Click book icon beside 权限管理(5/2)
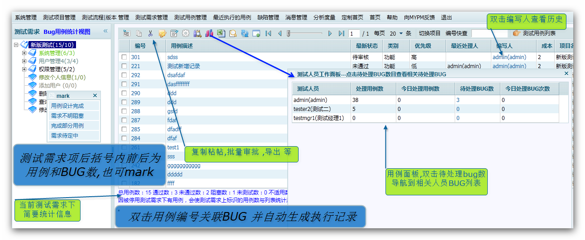 33,69
